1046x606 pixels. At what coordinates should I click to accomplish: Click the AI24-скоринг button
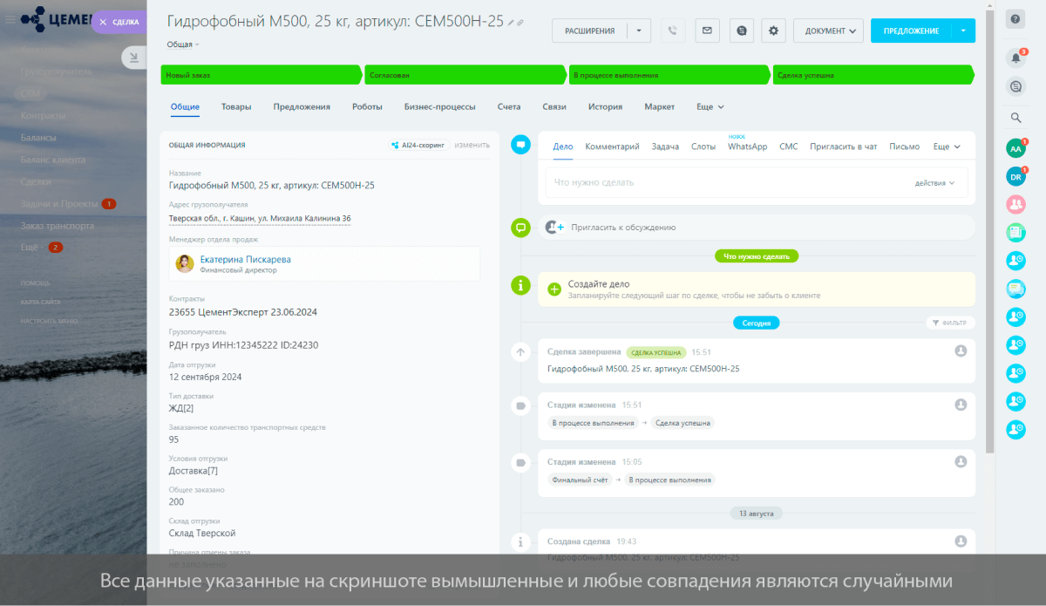pyautogui.click(x=419, y=145)
